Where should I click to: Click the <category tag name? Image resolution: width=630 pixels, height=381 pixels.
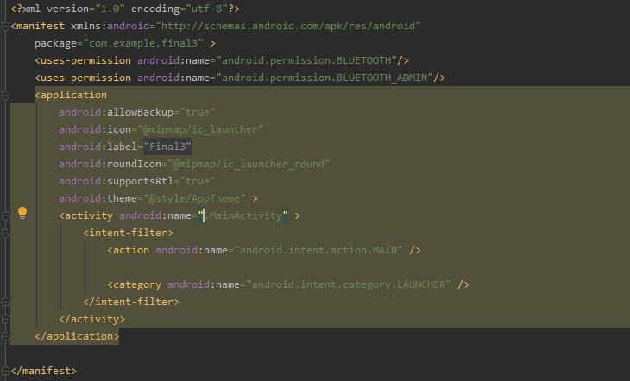[x=134, y=284]
